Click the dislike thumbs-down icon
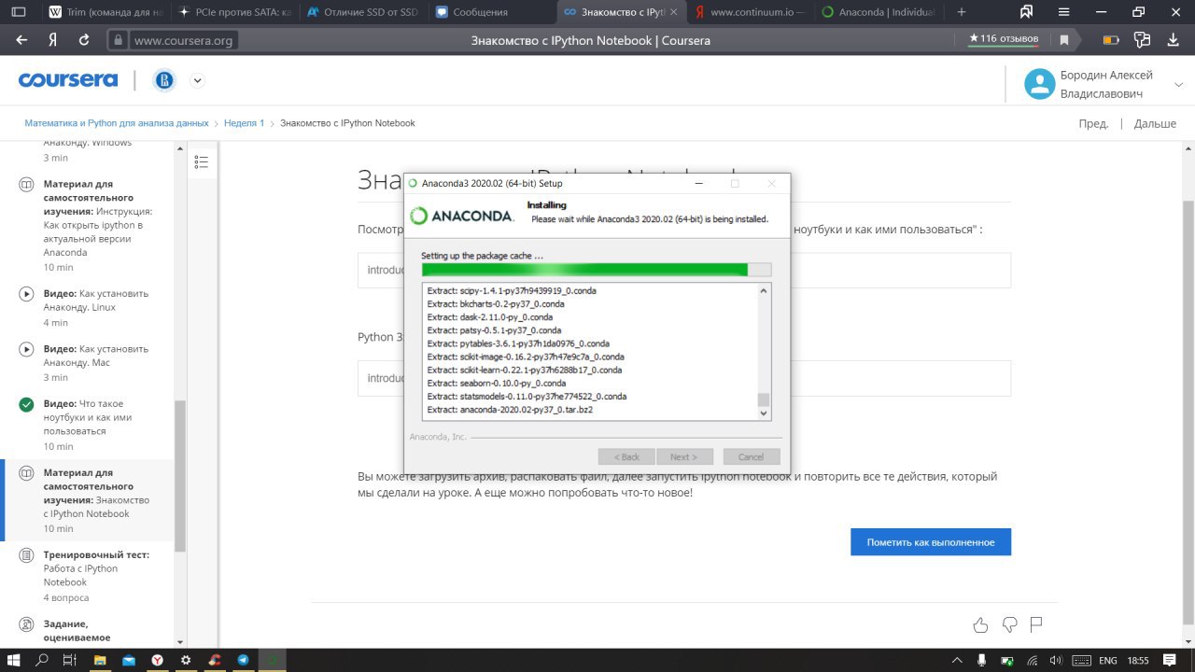Viewport: 1195px width, 672px height. tap(1009, 624)
